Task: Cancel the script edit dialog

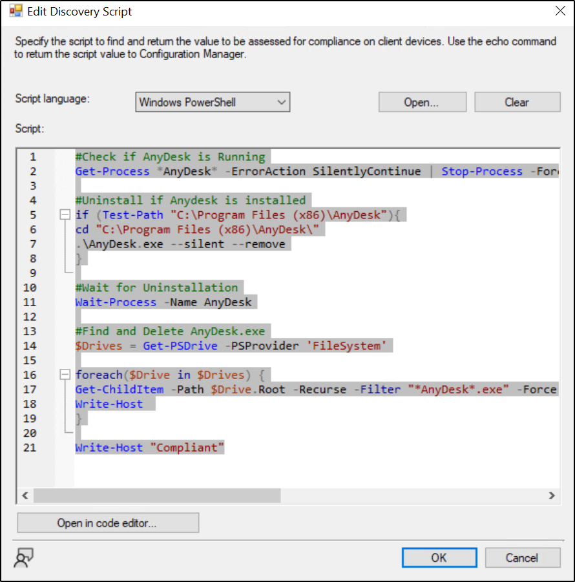Action: [522, 557]
